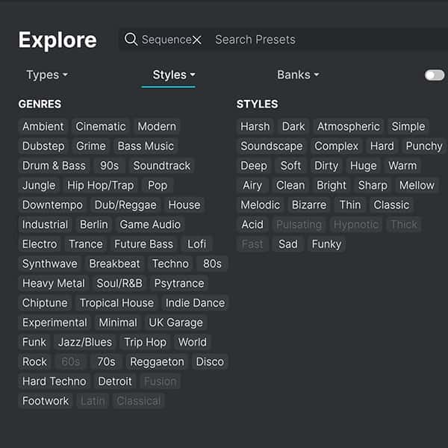Choose the Drum & Bass genre
This screenshot has width=448, height=448.
(54, 166)
